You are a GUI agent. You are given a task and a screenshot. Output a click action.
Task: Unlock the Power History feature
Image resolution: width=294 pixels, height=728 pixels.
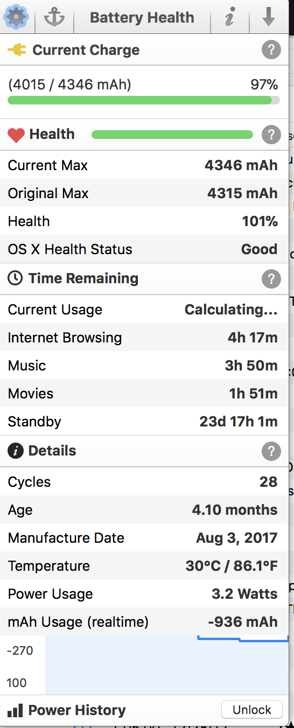click(x=252, y=710)
